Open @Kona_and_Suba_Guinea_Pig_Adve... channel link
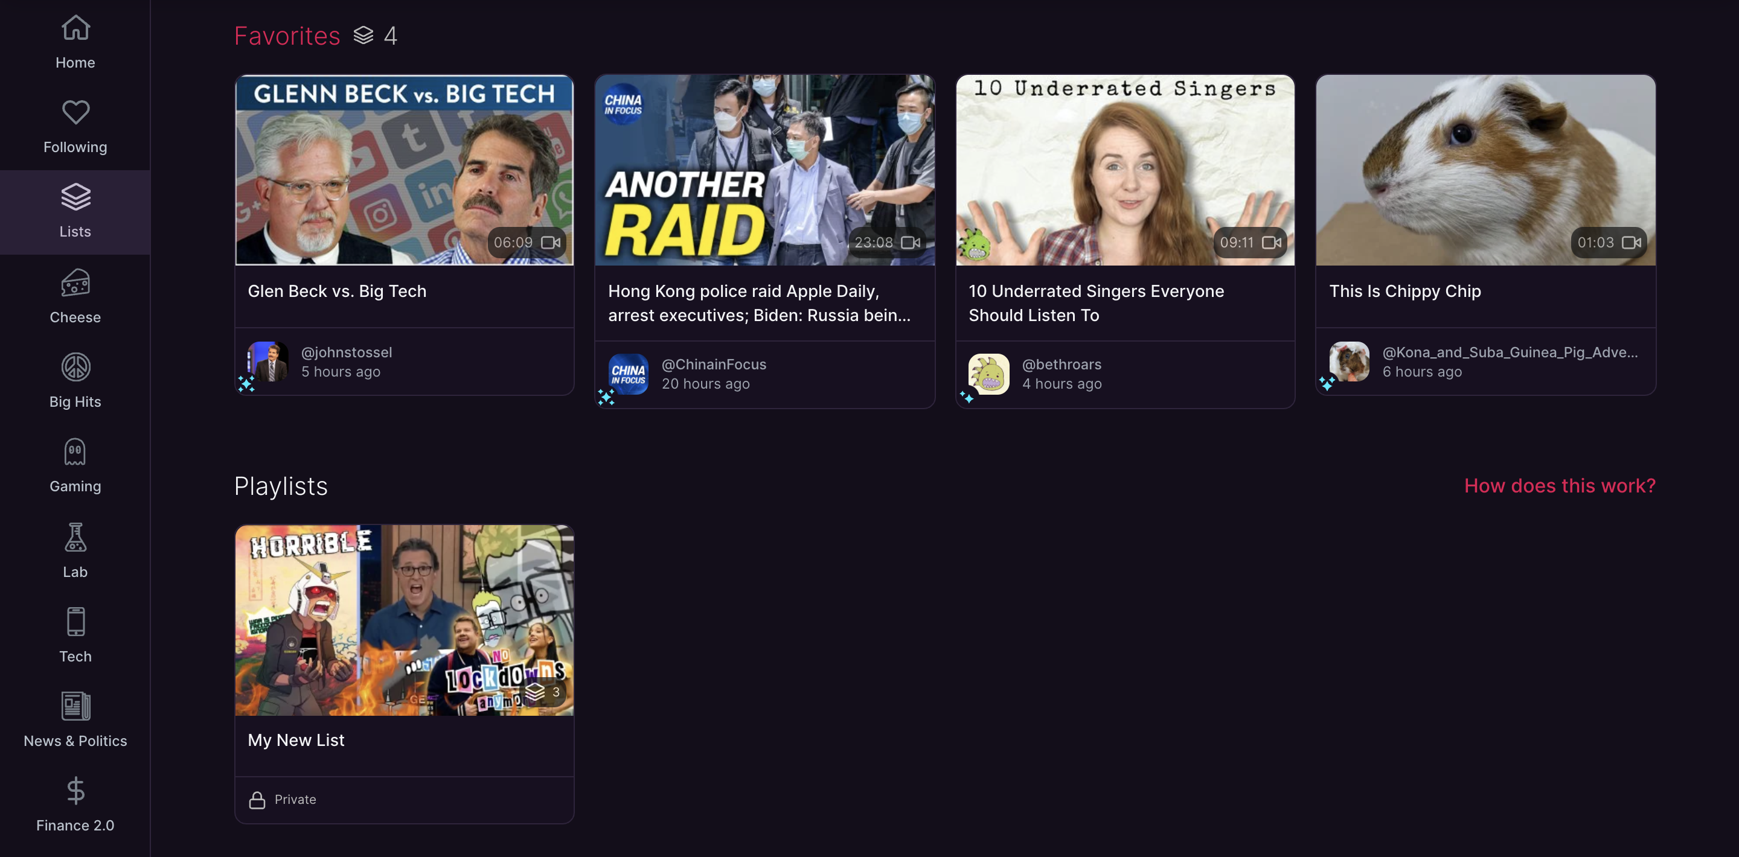1739x857 pixels. (1510, 352)
